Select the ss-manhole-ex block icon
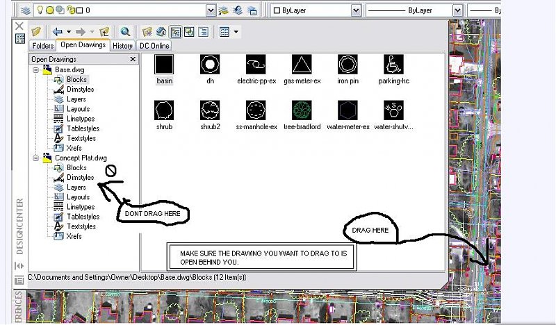 click(256, 110)
